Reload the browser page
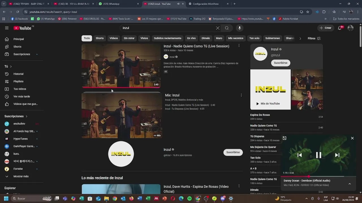The width and height of the screenshot is (362, 203). pos(18,12)
